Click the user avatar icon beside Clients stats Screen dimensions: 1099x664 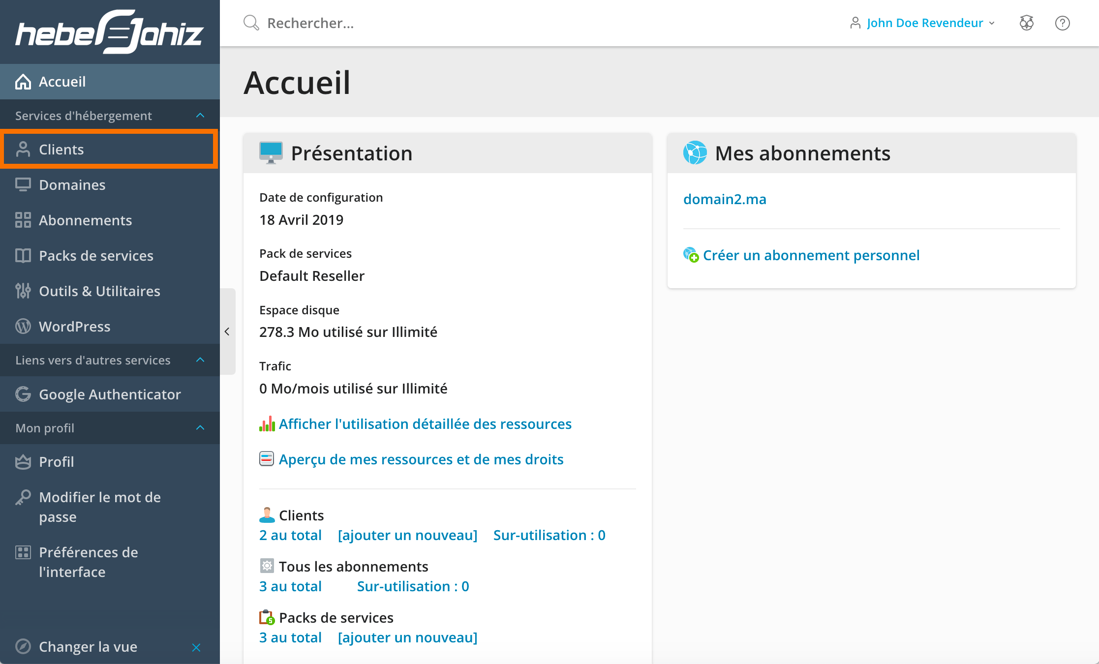pos(267,515)
